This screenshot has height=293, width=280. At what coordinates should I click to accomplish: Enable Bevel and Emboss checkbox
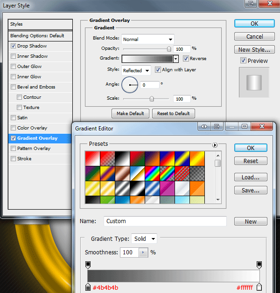13,87
